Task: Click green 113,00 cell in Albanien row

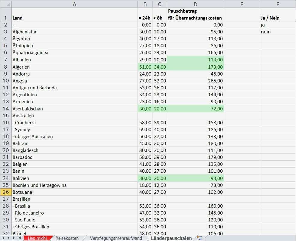Action: click(x=195, y=60)
